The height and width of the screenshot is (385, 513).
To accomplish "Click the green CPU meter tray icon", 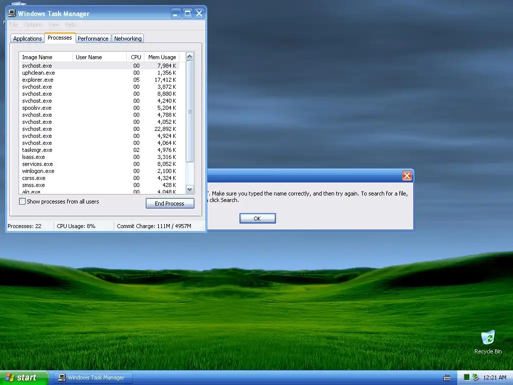I will coord(466,377).
